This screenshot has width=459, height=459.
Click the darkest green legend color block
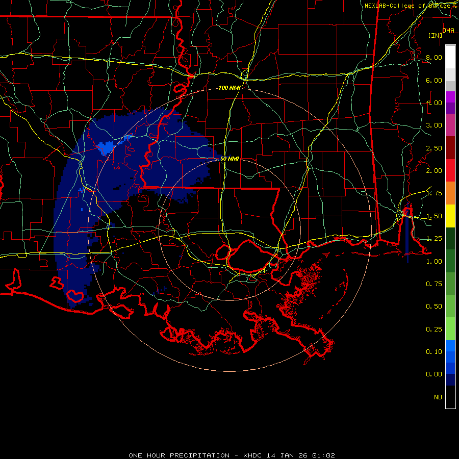450,239
